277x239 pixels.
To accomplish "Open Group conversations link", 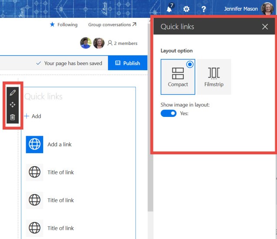I will tap(112, 25).
